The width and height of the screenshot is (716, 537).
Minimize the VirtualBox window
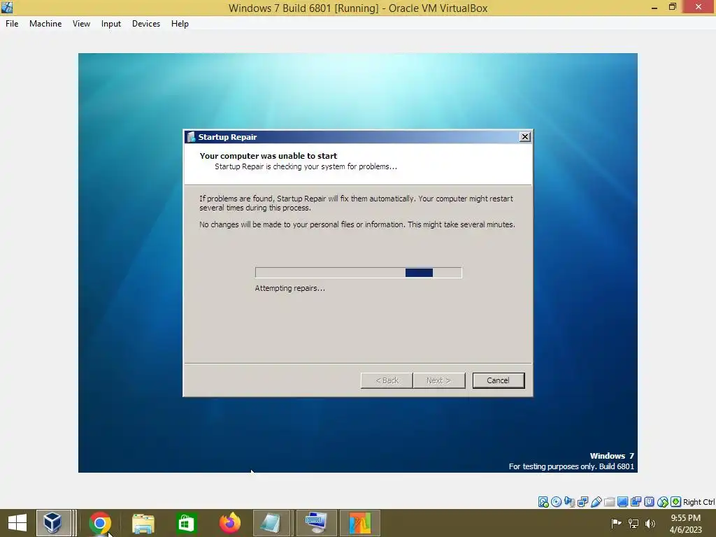tap(654, 7)
